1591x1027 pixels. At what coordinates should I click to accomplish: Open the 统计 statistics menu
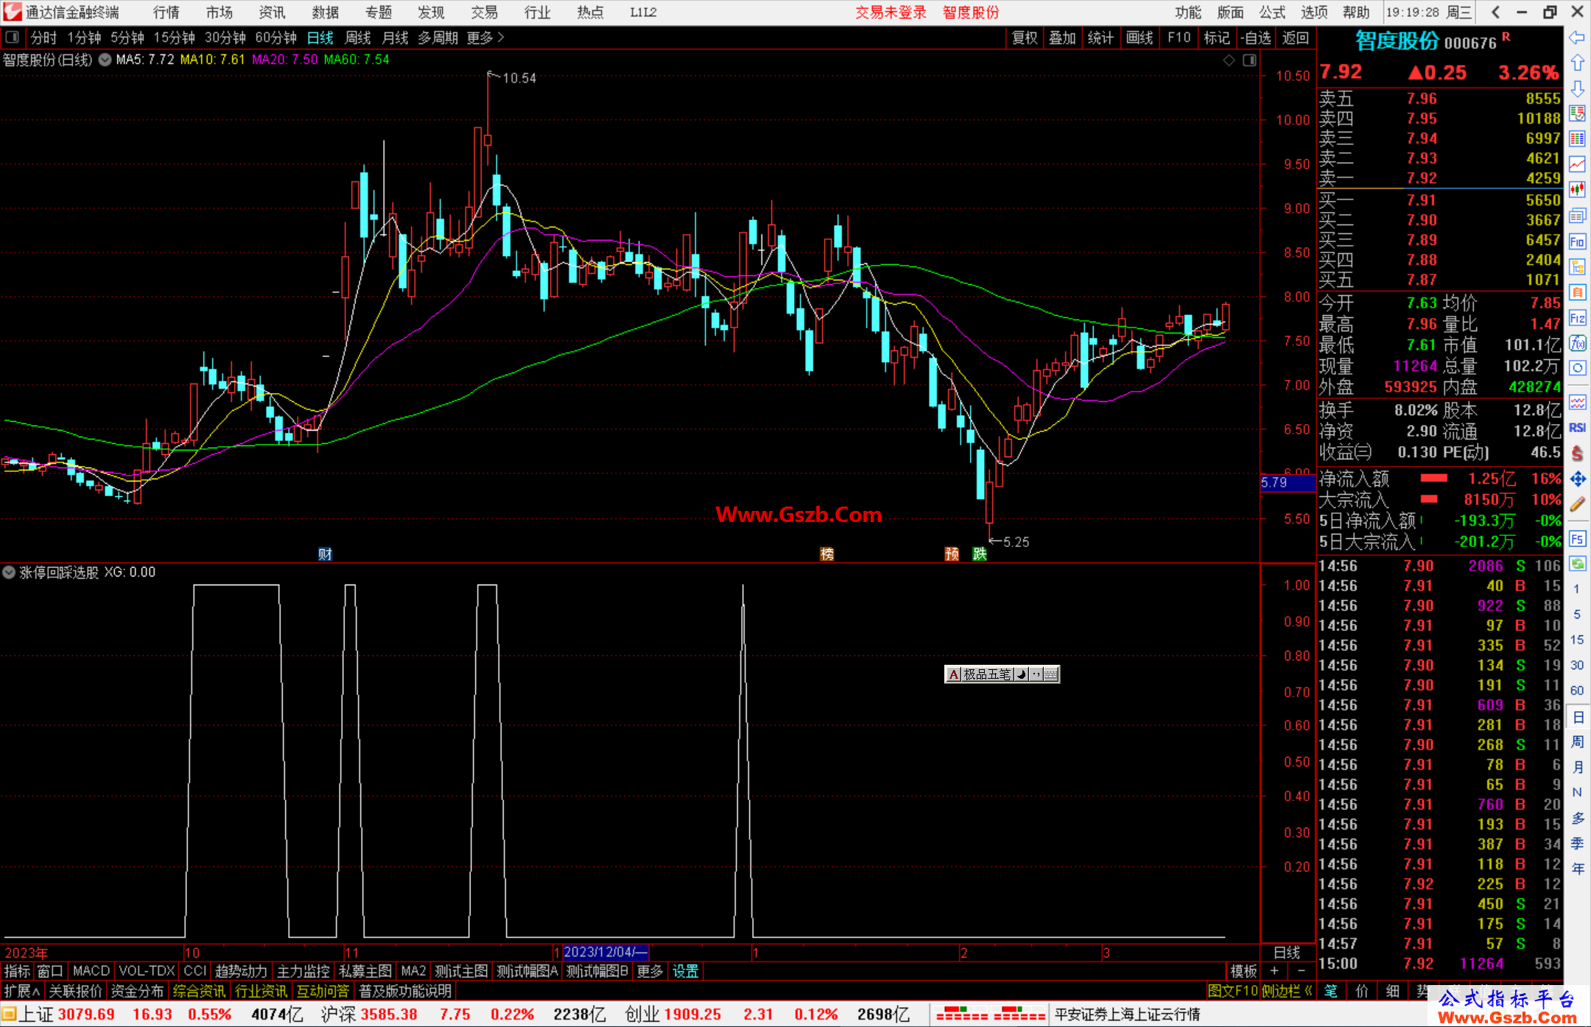coord(1100,38)
